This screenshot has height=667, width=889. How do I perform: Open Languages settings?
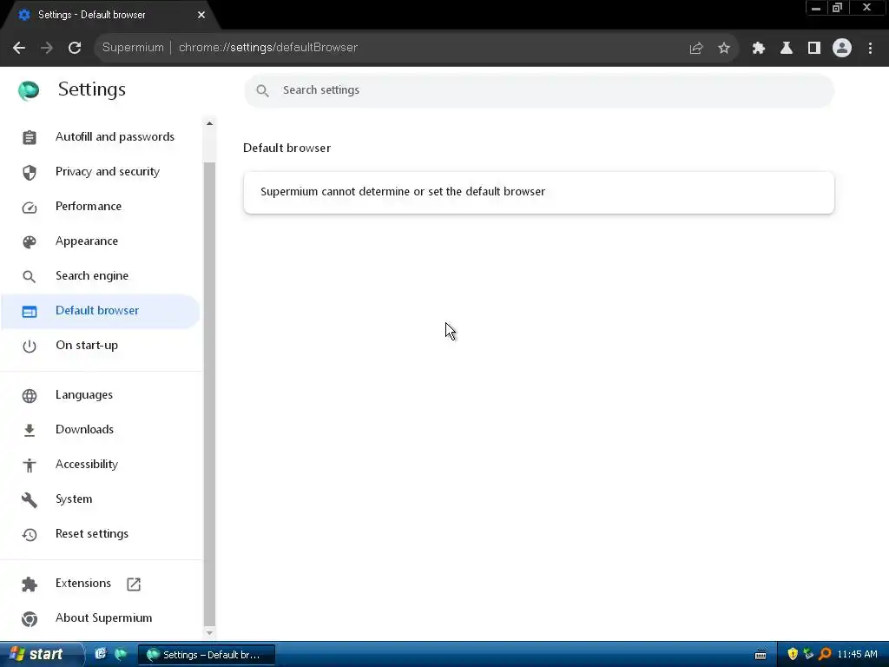(101, 395)
